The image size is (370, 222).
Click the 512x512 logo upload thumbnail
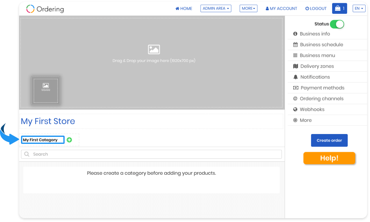(x=46, y=91)
